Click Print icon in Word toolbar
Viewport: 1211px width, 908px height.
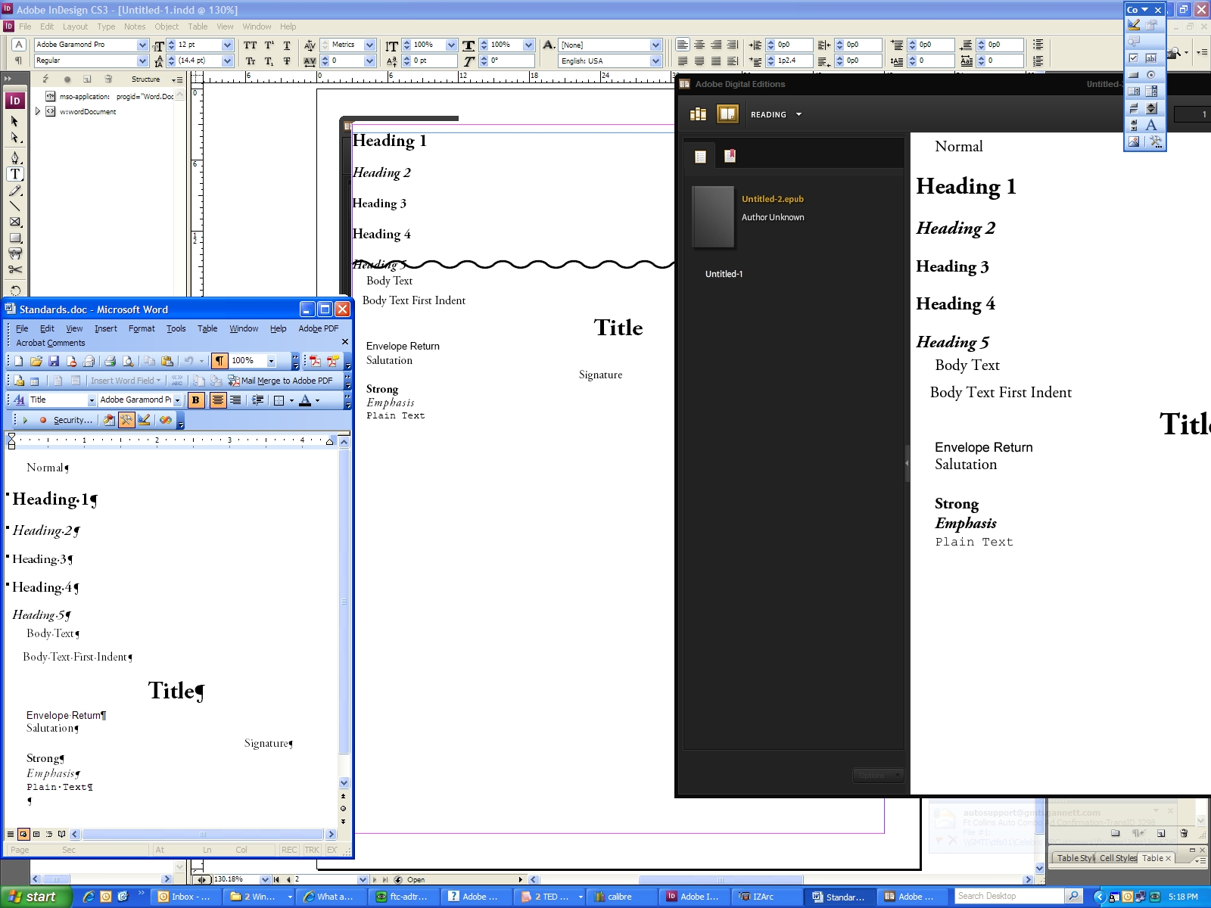click(x=111, y=361)
